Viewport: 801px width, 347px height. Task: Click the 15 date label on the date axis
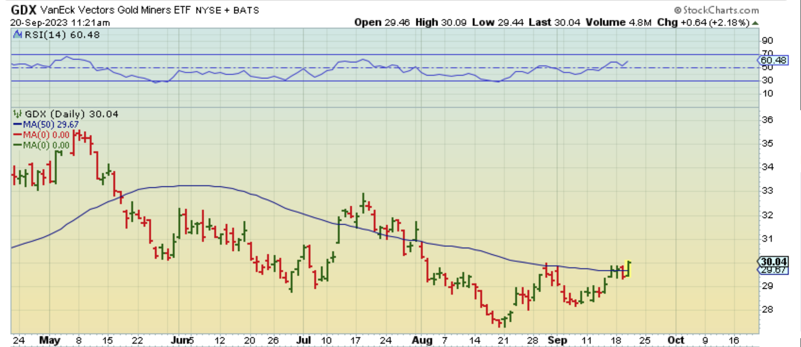click(x=108, y=341)
